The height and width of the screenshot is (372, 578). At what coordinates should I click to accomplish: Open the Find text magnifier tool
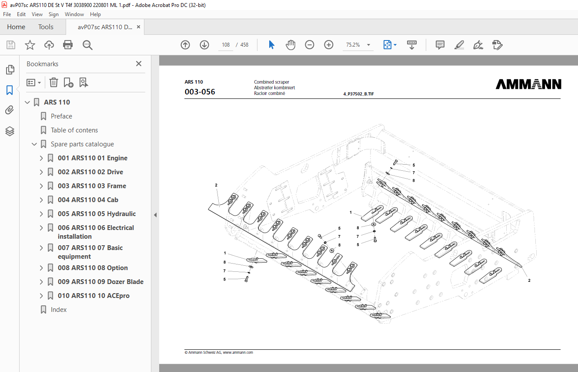click(x=87, y=45)
